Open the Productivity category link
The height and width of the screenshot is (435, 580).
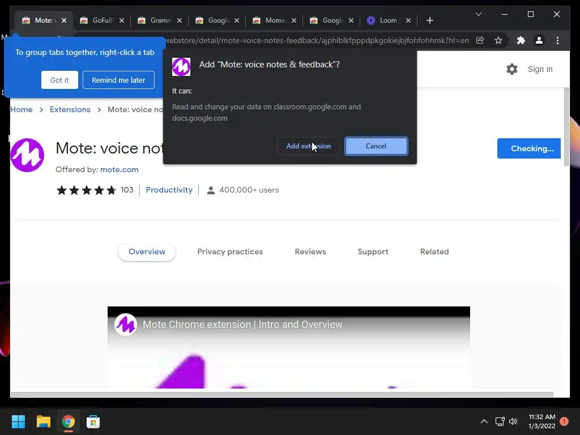[169, 190]
